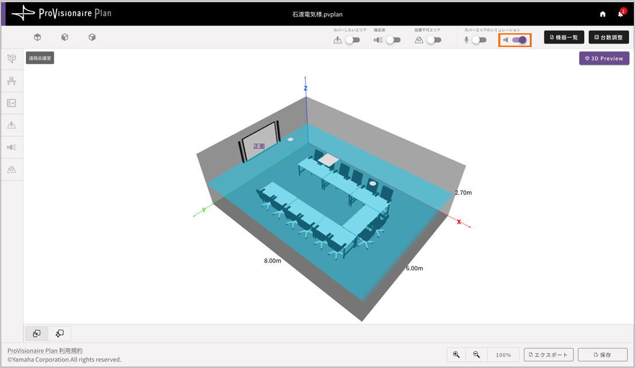Select the third cube view icon
This screenshot has width=635, height=368.
click(x=92, y=37)
